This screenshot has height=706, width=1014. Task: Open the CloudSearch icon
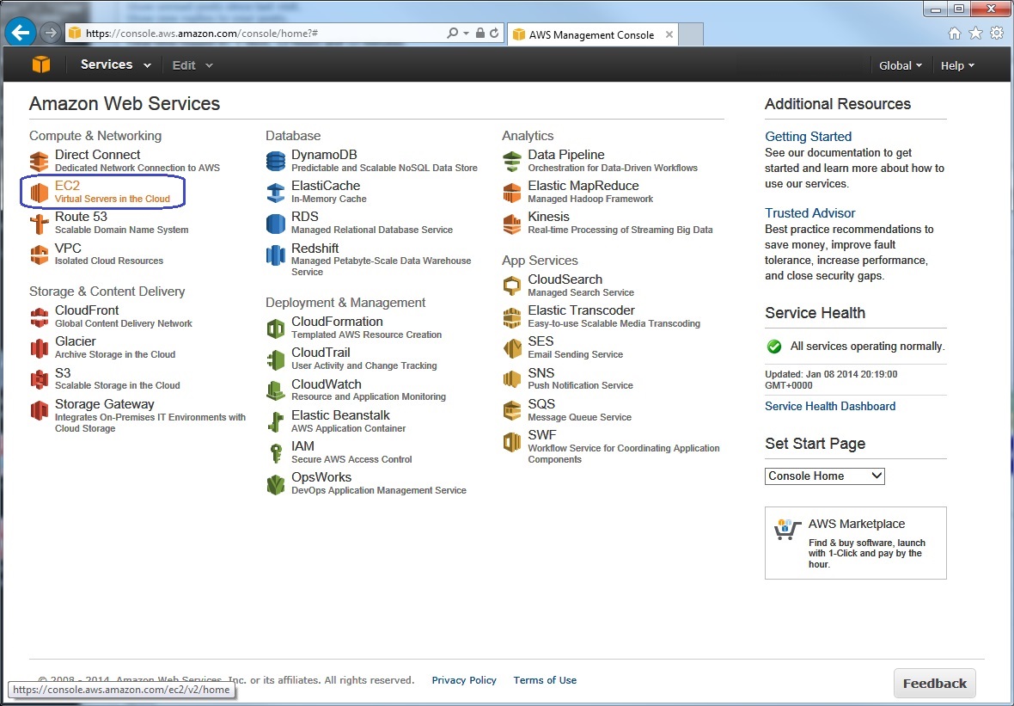[x=512, y=285]
